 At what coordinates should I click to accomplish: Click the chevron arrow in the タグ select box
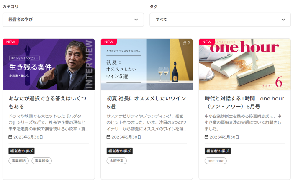click(x=283, y=20)
